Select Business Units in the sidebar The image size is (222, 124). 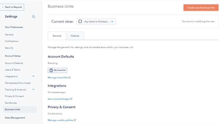point(20,109)
